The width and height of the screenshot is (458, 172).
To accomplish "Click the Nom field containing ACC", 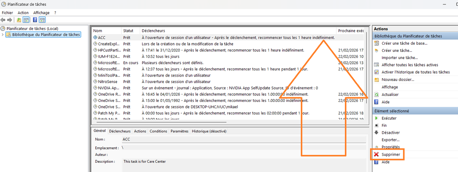I will (x=244, y=139).
